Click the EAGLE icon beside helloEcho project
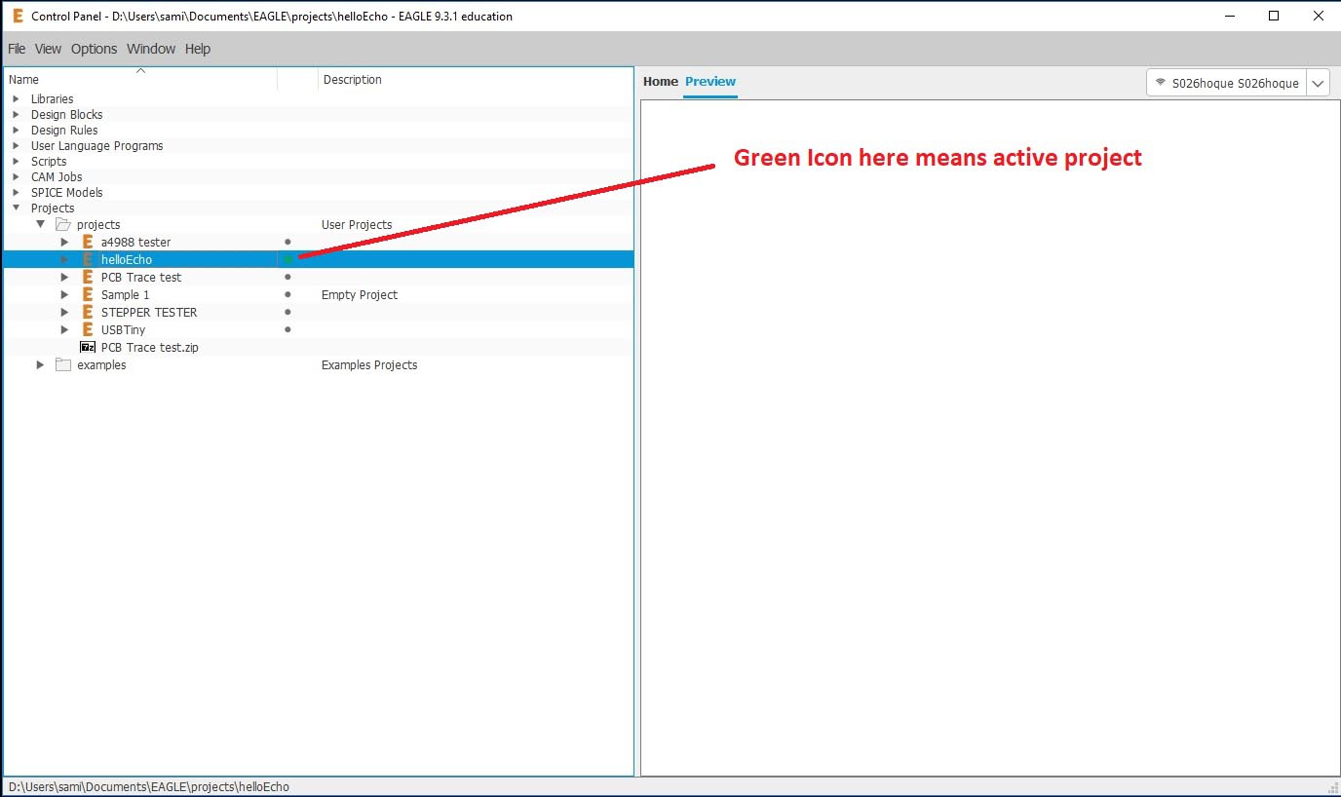This screenshot has height=797, width=1341. point(88,259)
